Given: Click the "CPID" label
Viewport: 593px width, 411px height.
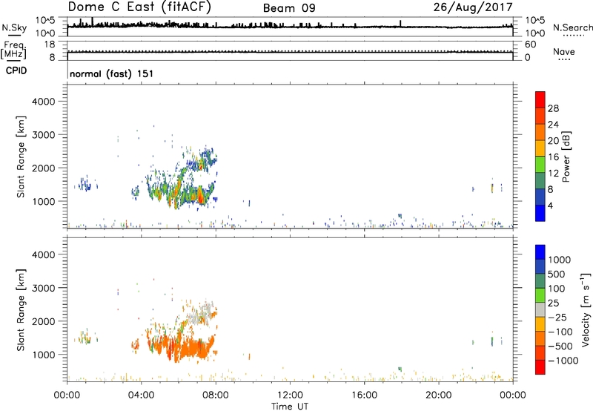Looking at the screenshot, I should 16,70.
